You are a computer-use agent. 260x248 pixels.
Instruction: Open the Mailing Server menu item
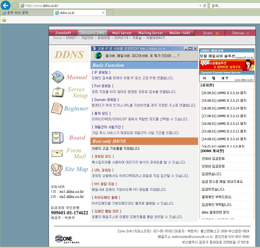click(150, 33)
